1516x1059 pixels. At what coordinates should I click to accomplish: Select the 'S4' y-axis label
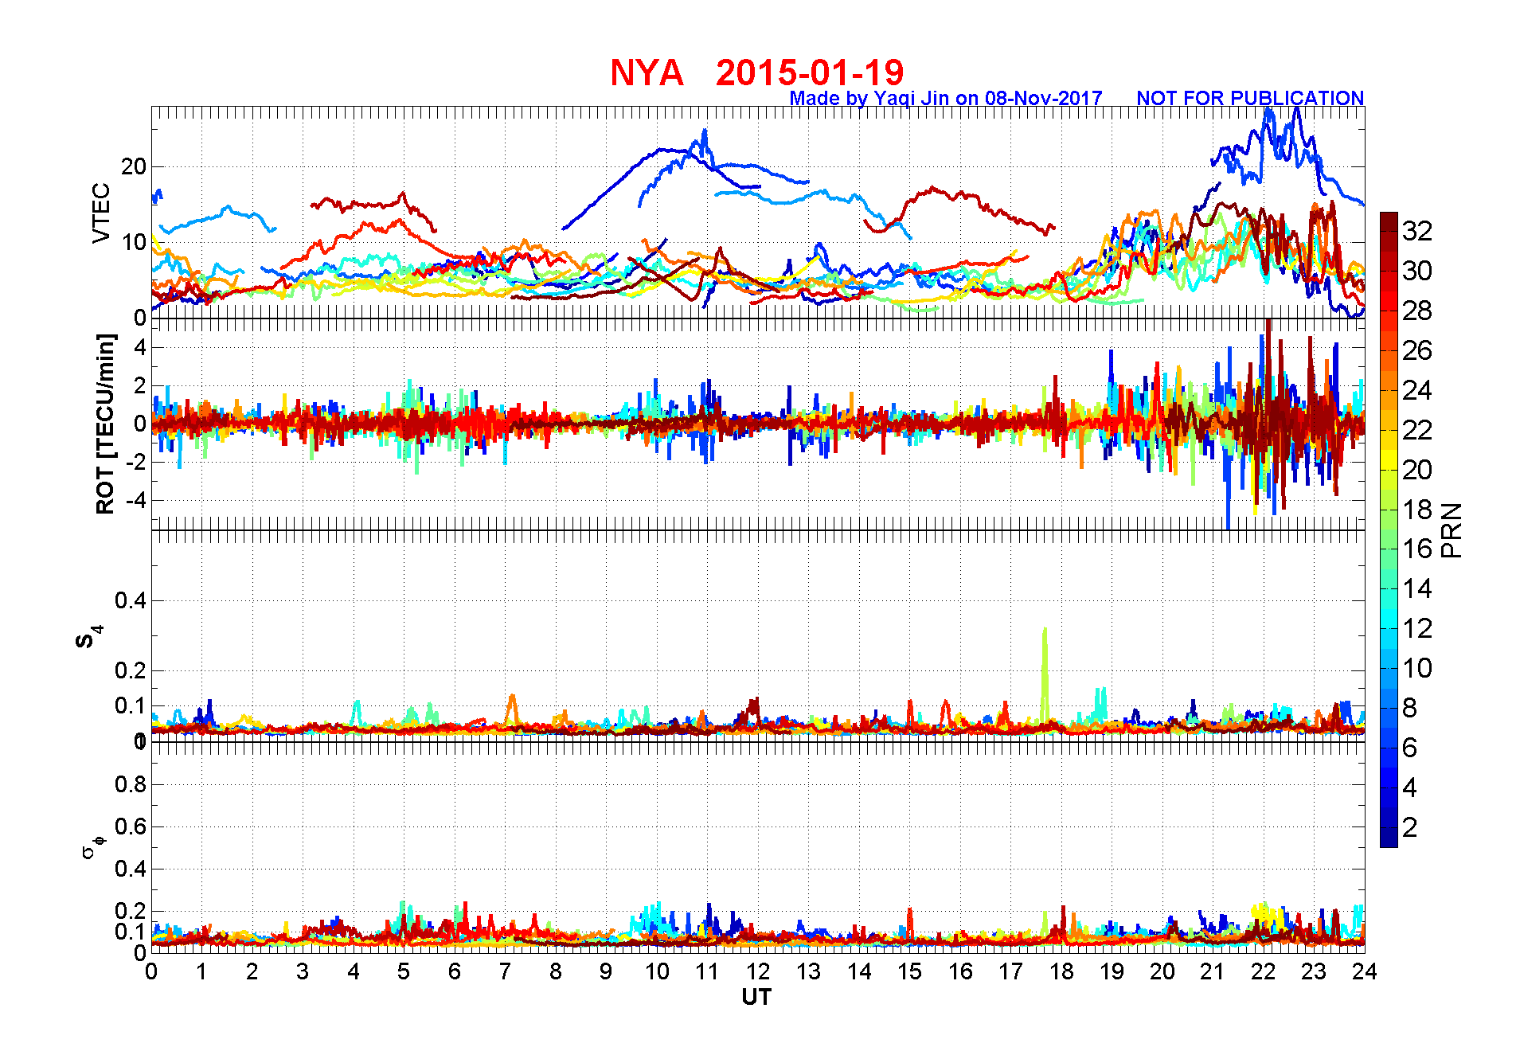click(x=88, y=637)
